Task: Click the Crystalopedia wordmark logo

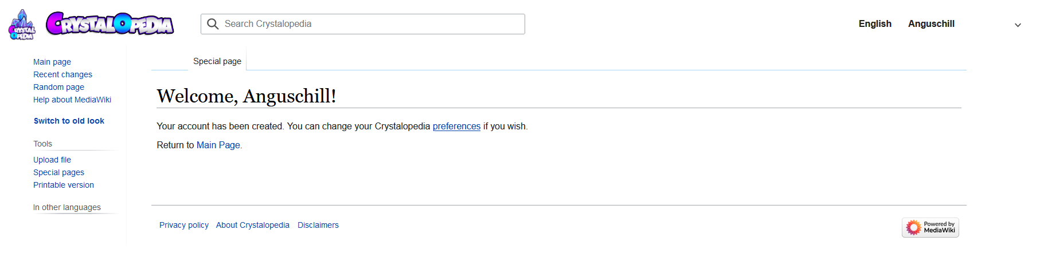Action: tap(110, 23)
